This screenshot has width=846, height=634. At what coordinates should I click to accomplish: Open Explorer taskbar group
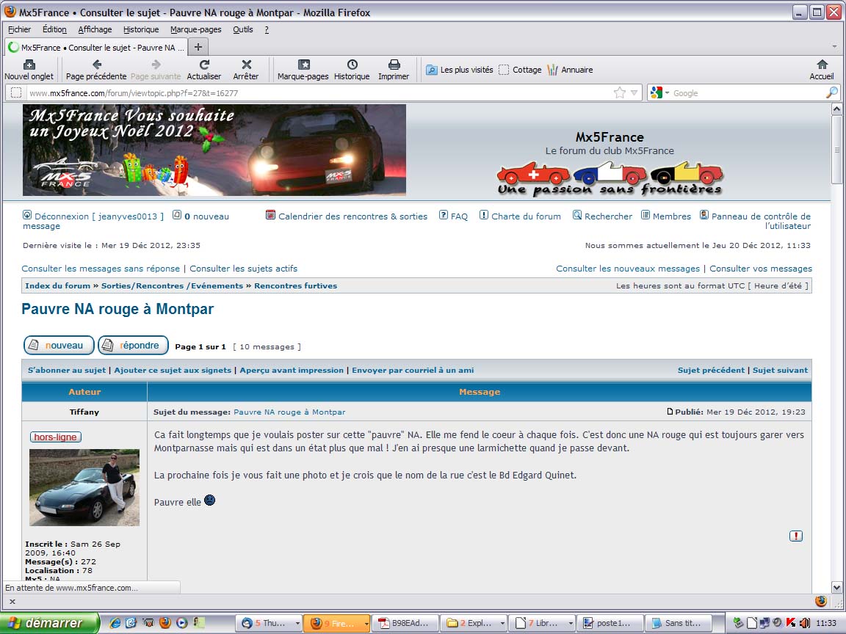(x=473, y=623)
